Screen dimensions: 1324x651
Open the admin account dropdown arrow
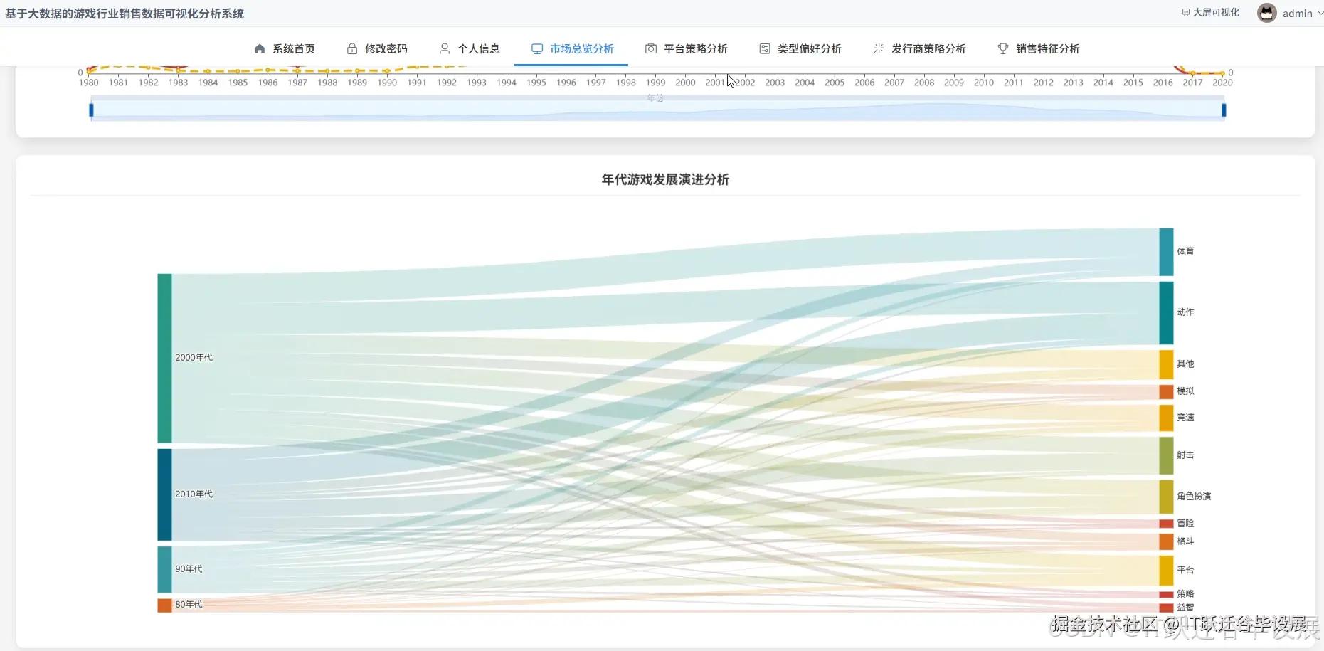[x=1320, y=14]
